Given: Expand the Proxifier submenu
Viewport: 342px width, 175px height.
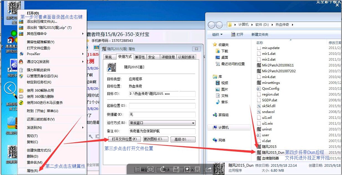Looking at the screenshot, I should click(83, 54).
